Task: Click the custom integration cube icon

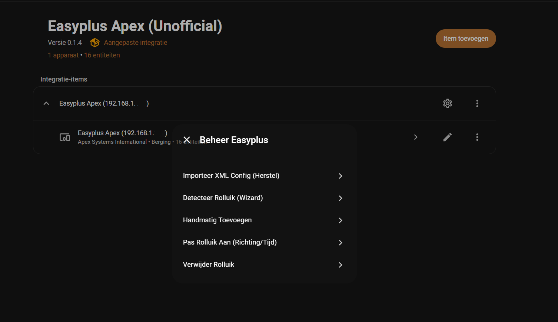Action: pos(95,43)
